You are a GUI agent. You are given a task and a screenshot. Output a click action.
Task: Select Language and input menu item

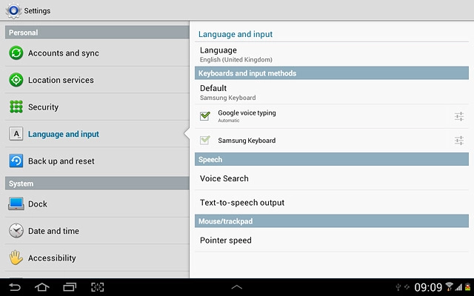pos(64,134)
